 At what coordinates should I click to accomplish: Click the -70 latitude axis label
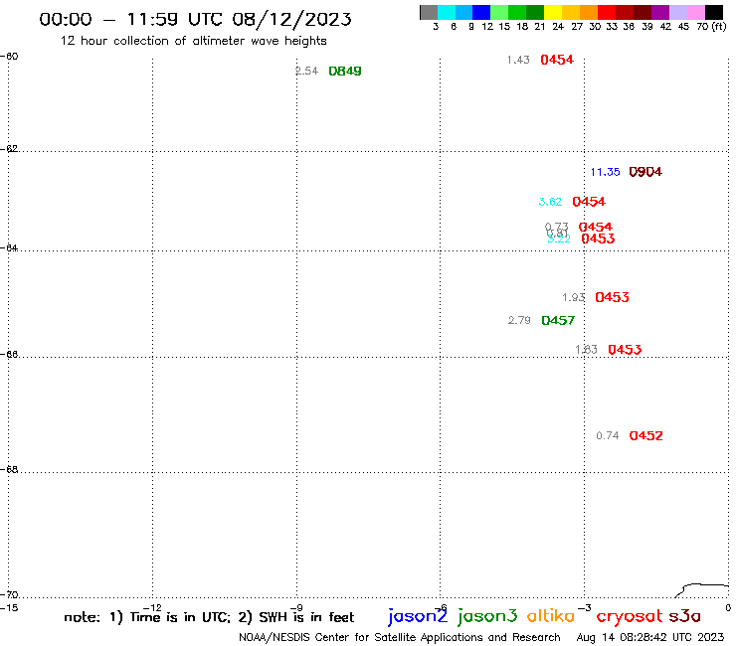(9, 595)
